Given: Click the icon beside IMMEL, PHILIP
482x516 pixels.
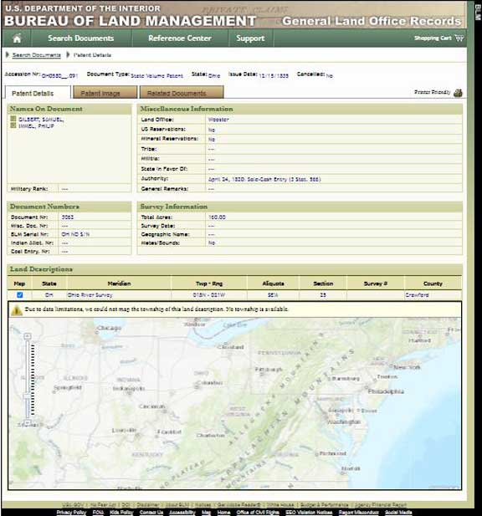Looking at the screenshot, I should click(x=13, y=125).
